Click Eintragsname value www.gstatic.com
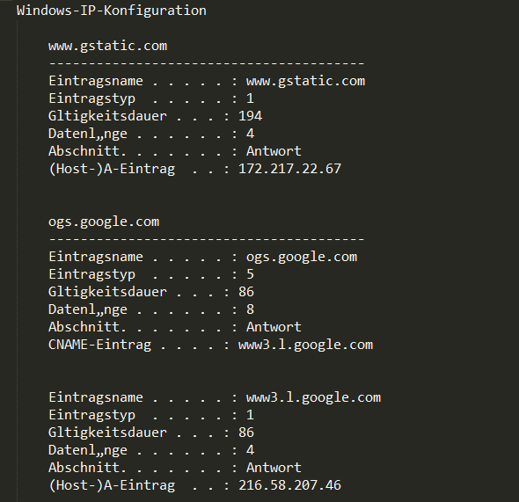 coord(306,82)
